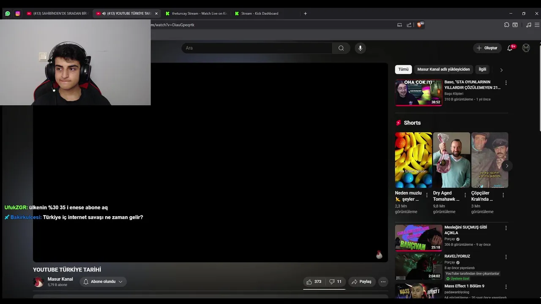Open YouTube notifications bell
541x304 pixels.
click(x=510, y=48)
